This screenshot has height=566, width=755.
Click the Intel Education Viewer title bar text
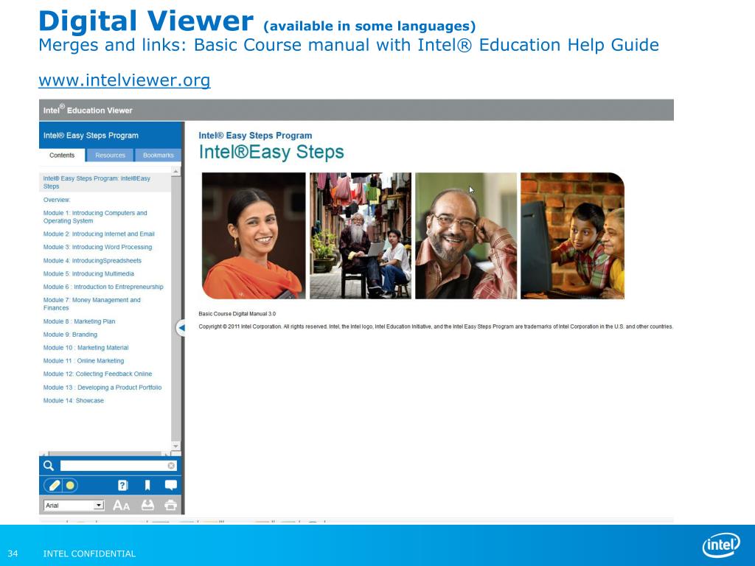point(88,111)
